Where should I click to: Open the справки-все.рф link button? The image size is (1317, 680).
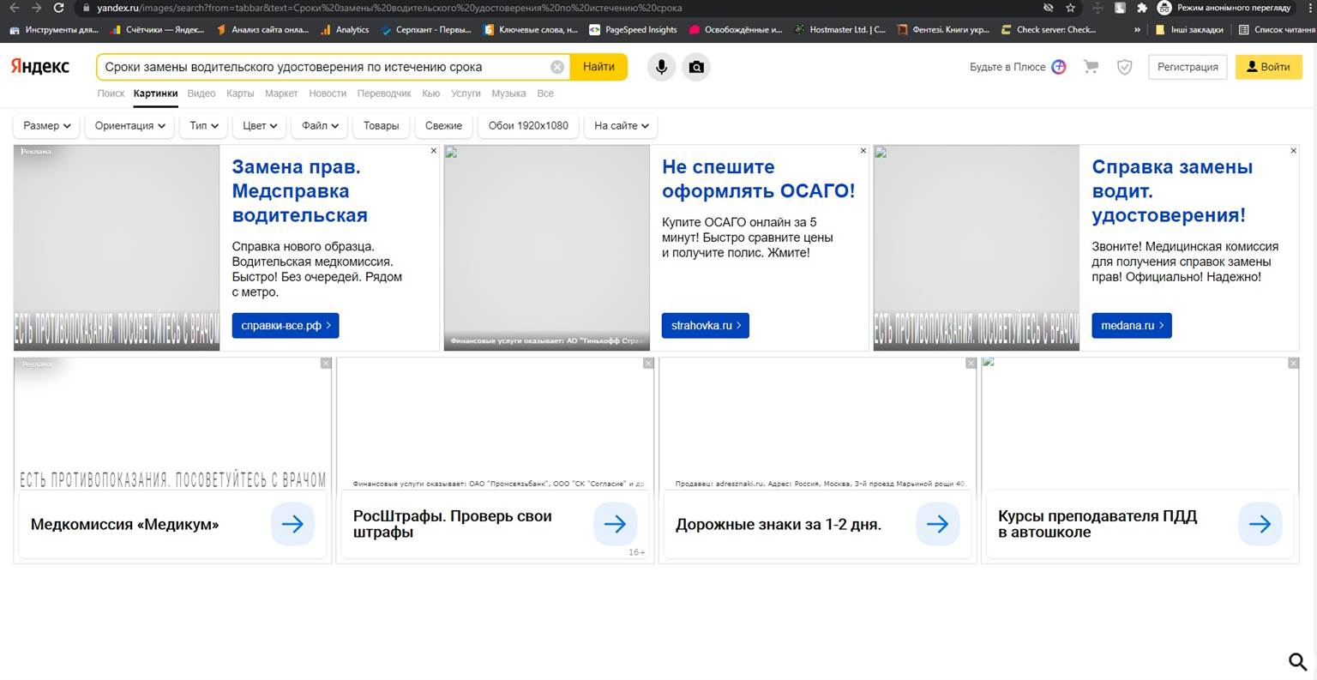tap(286, 326)
